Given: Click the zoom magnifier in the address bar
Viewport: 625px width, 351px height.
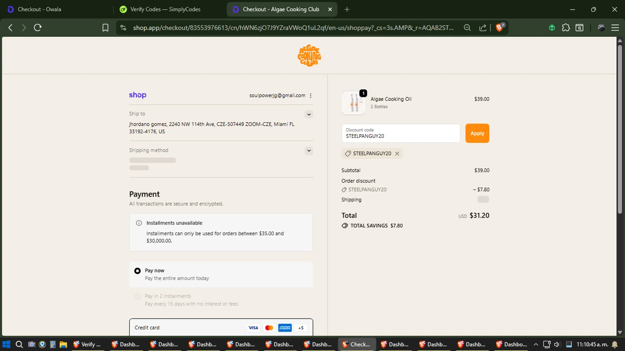Looking at the screenshot, I should pos(467,27).
